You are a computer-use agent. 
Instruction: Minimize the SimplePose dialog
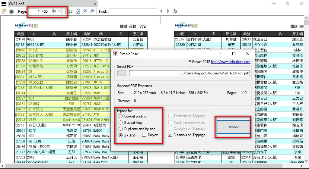tap(220, 54)
